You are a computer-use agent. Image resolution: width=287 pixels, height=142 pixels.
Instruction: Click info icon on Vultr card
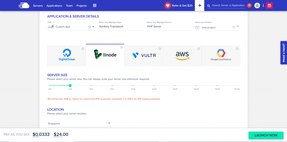[x=160, y=49]
